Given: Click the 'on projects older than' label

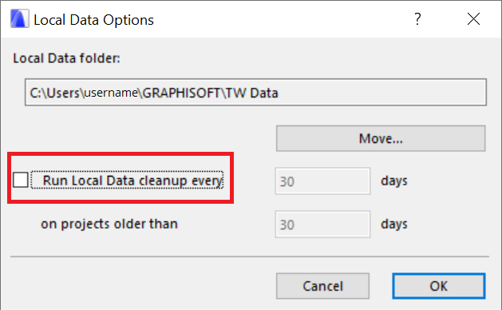Looking at the screenshot, I should tap(109, 224).
